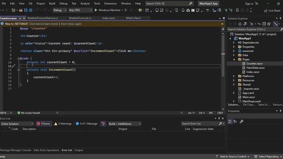Screen dimensions: 283x159
Task: Click the build filter icon in the Error List toolbar
Action: 103,124
